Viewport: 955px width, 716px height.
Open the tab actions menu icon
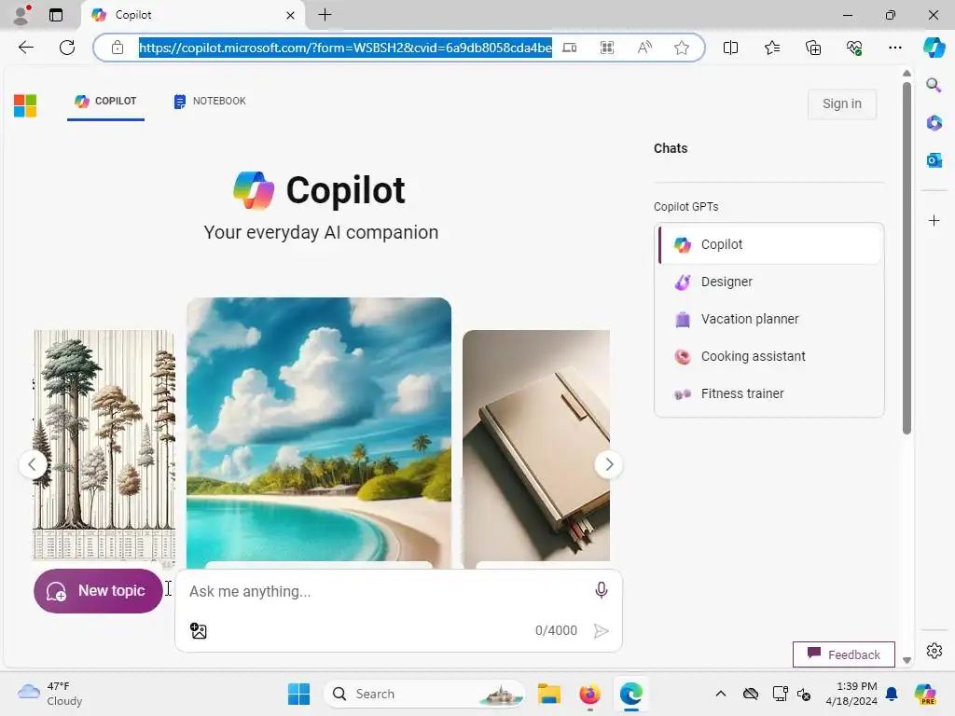55,15
